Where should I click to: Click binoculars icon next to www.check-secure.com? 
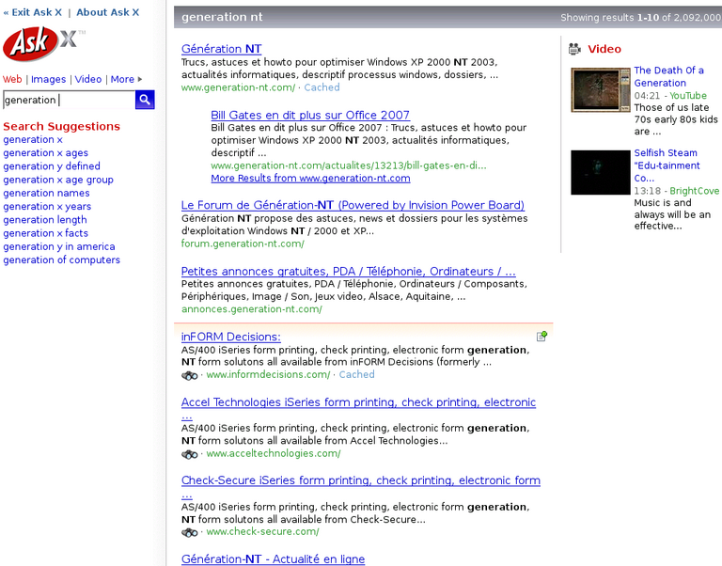pyautogui.click(x=189, y=532)
